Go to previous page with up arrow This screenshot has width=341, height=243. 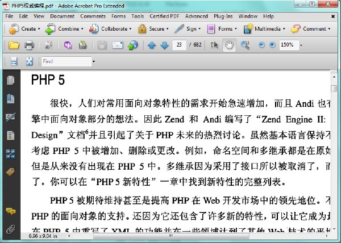(x=152, y=45)
